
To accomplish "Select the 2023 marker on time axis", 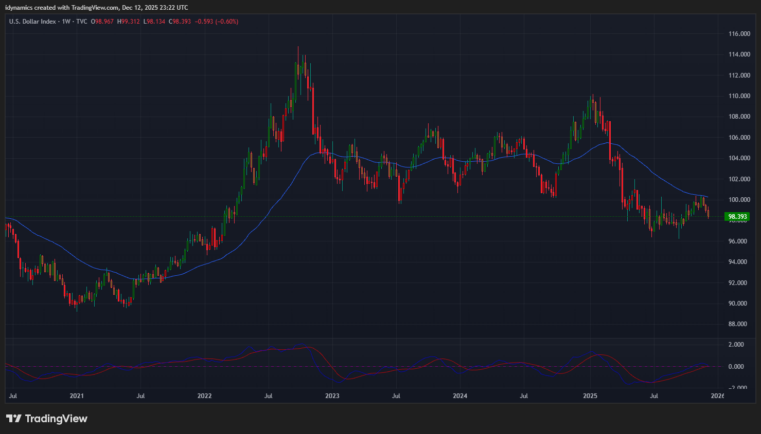I will pos(332,396).
